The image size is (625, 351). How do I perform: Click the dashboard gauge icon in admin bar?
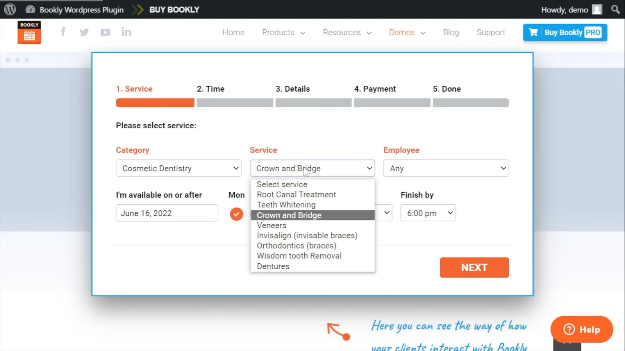pyautogui.click(x=30, y=9)
